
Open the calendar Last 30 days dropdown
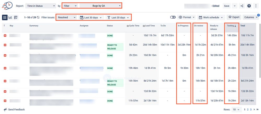[x=91, y=17]
